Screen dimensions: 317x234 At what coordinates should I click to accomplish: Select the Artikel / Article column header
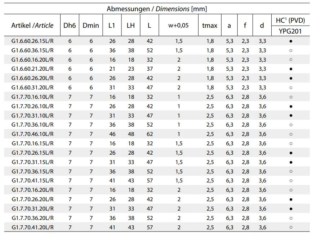(x=32, y=25)
